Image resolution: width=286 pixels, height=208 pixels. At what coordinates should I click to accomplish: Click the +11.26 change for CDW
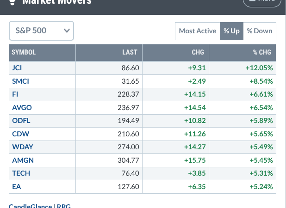tap(195, 134)
